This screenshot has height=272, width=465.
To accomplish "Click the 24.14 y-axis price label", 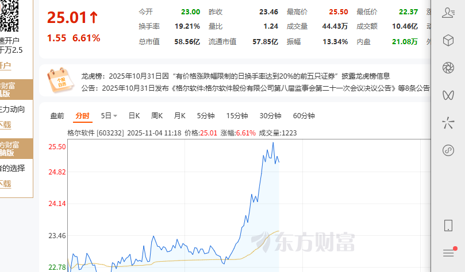I will click(x=57, y=204).
